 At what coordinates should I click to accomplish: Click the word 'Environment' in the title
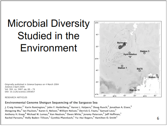[x=48, y=48]
